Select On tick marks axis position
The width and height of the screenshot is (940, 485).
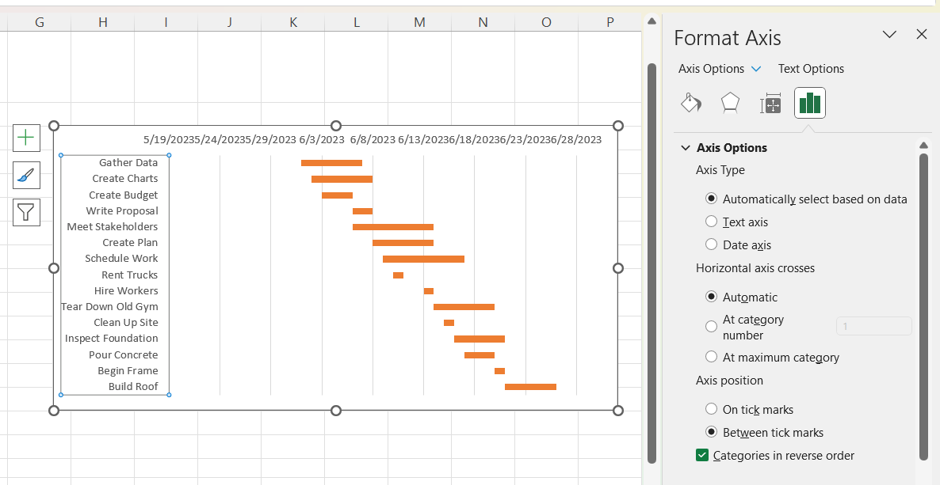(711, 409)
